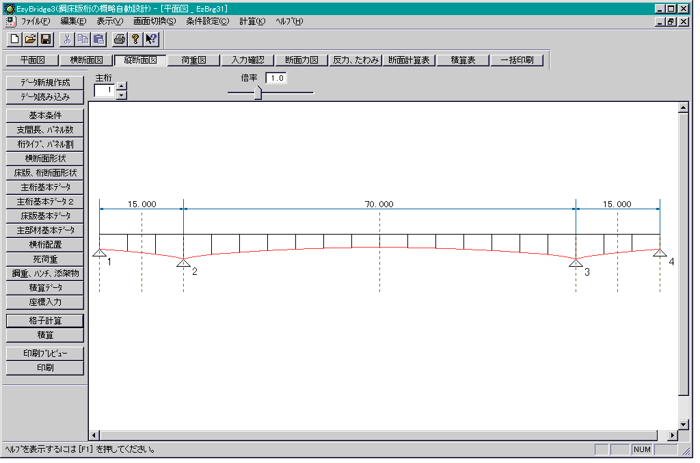
Task: Click the vertical scrollbar down arrow
Action: pos(683,425)
